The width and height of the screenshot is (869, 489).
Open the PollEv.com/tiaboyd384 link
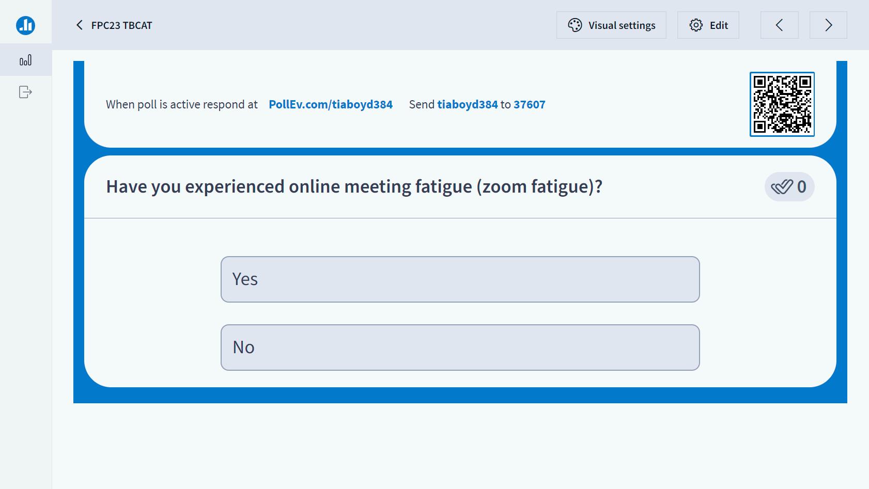point(331,104)
